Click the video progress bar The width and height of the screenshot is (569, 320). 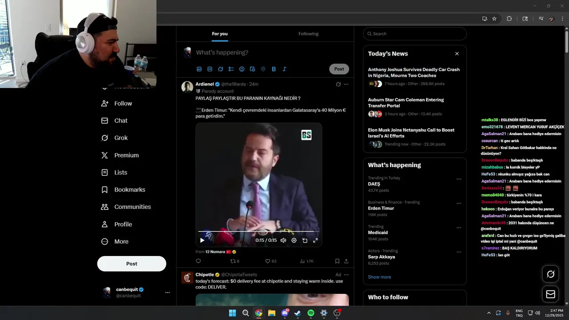tap(259, 232)
